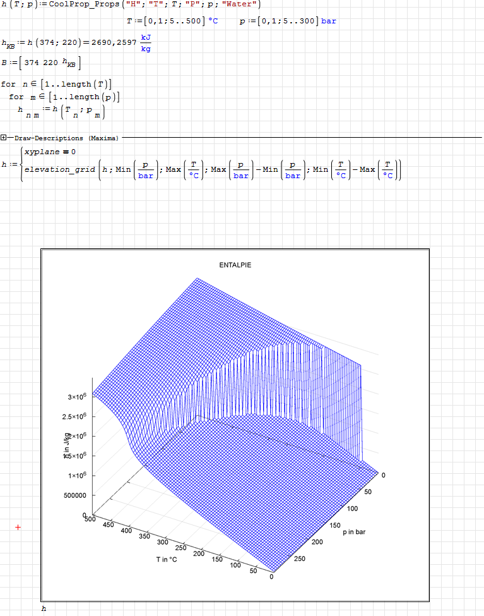Click the kJ/kg unit of the result
The image size is (484, 616).
[x=146, y=43]
